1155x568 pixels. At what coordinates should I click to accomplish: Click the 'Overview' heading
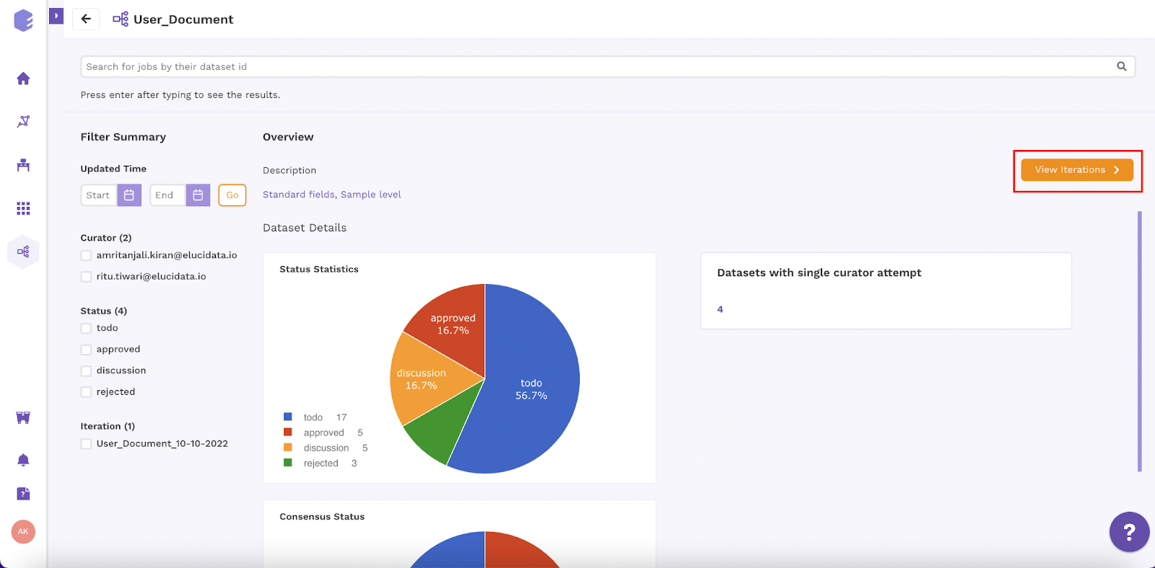(x=288, y=137)
